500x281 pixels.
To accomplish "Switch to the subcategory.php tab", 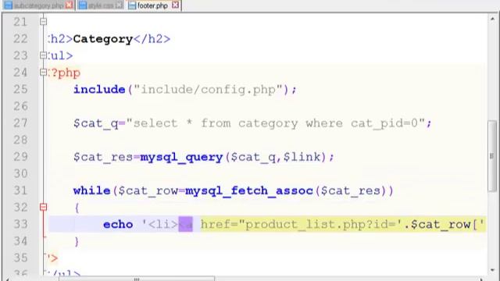I will pyautogui.click(x=38, y=5).
